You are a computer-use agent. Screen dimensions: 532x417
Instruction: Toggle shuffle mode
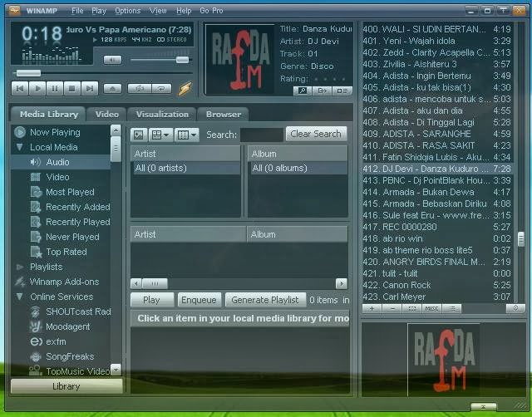(140, 89)
